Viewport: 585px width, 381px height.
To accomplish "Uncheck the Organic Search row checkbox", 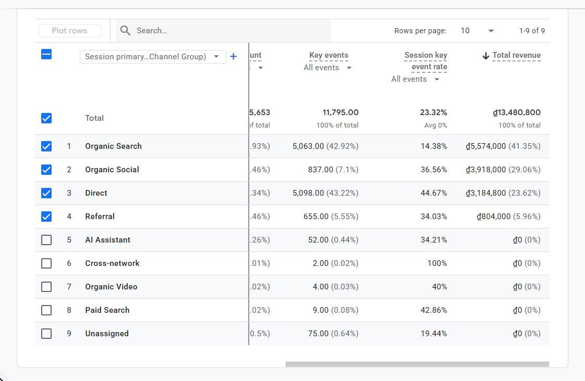I will (x=46, y=146).
